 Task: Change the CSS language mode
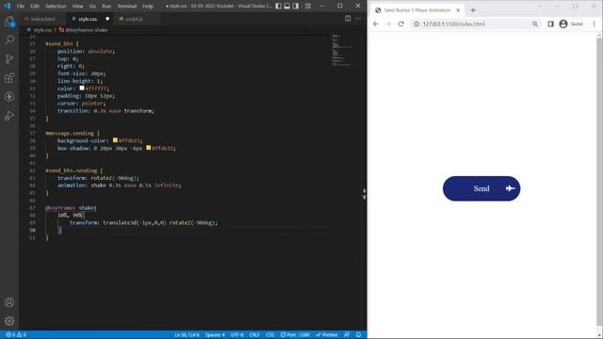pos(270,335)
